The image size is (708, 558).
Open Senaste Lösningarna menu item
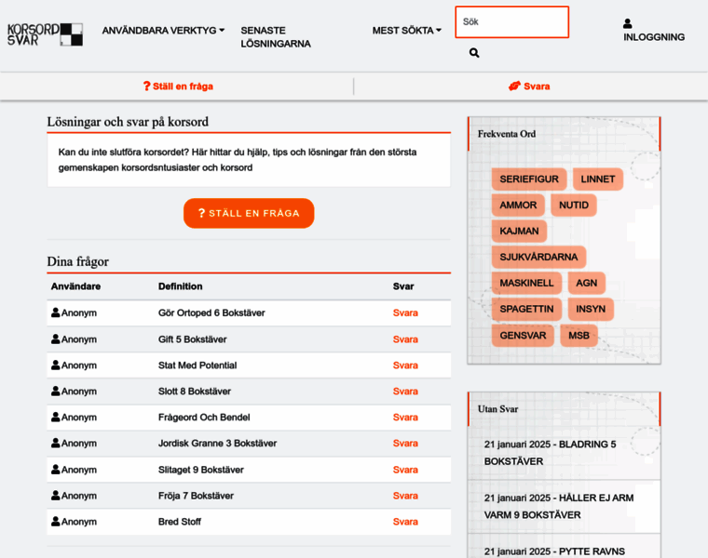[x=275, y=37]
